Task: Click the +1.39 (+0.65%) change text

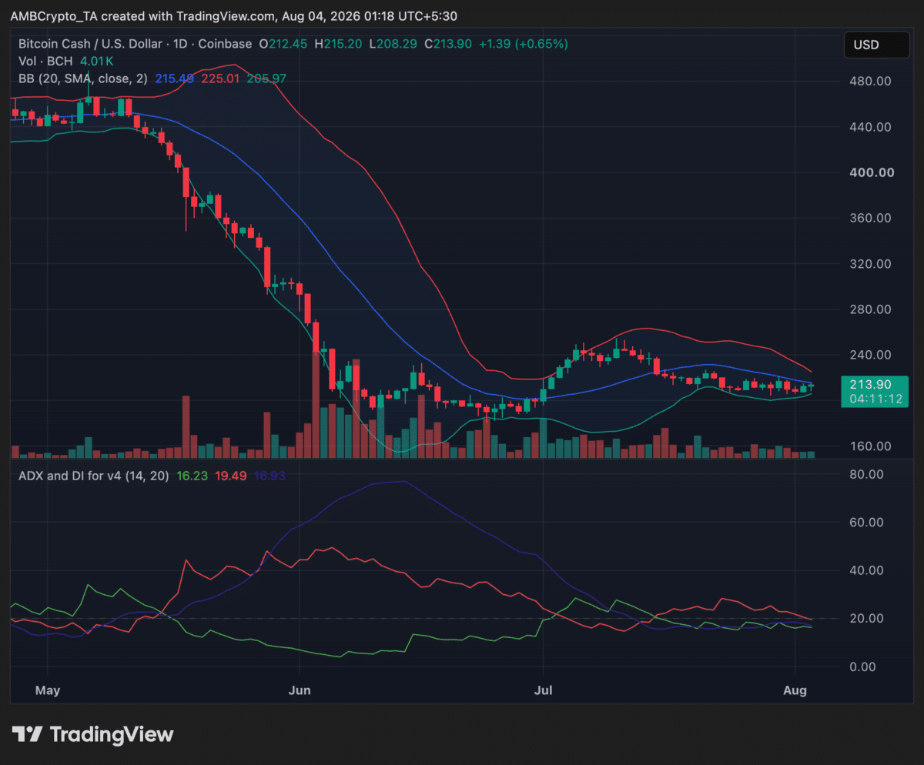Action: (x=524, y=44)
